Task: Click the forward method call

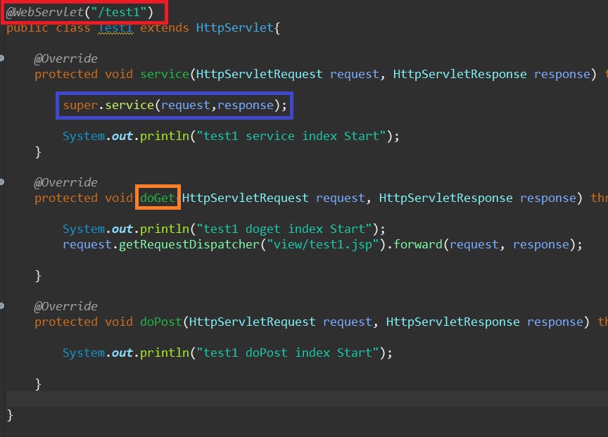Action: coord(418,244)
